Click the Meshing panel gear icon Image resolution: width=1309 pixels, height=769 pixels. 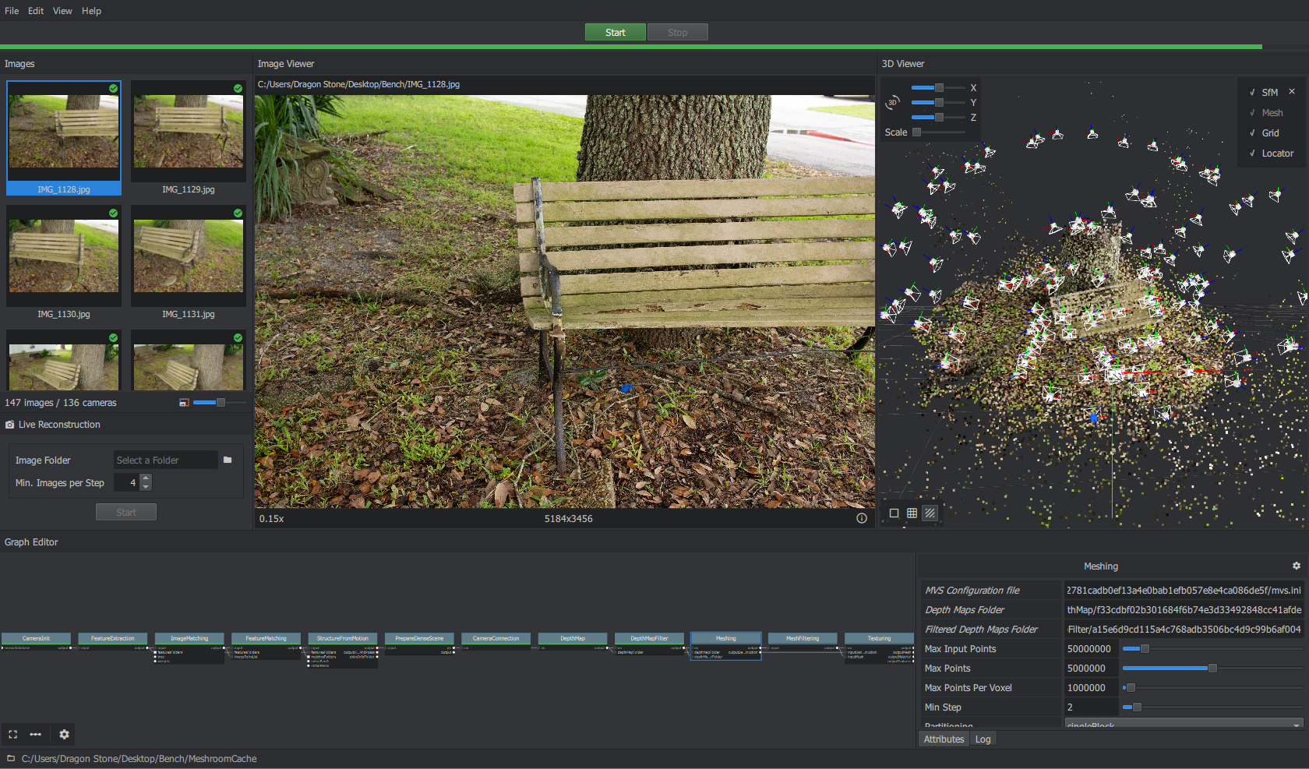tap(1297, 566)
